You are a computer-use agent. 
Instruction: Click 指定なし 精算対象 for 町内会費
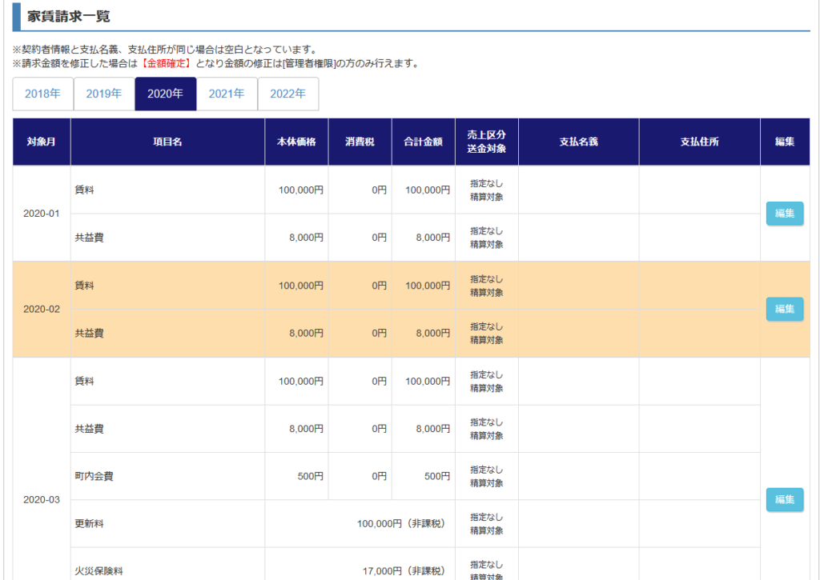tap(486, 476)
